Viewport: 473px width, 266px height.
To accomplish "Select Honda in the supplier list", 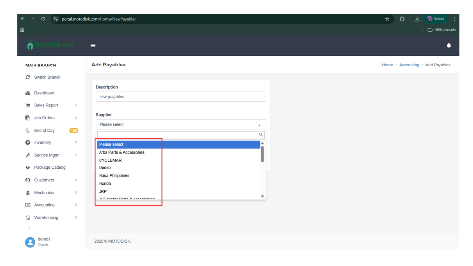I will 105,184.
